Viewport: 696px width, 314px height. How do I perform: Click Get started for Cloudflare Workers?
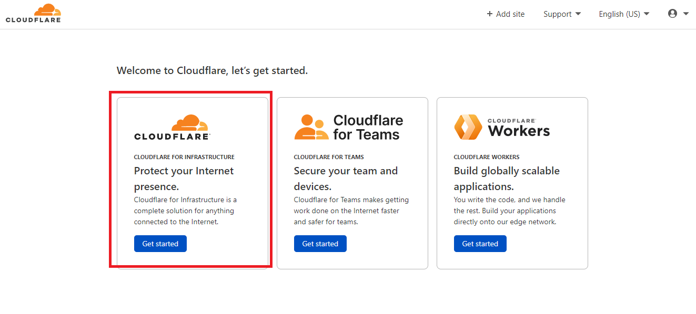coord(480,244)
